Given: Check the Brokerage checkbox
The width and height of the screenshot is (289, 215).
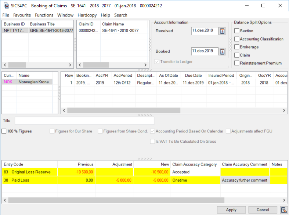Looking at the screenshot, I should [237, 47].
